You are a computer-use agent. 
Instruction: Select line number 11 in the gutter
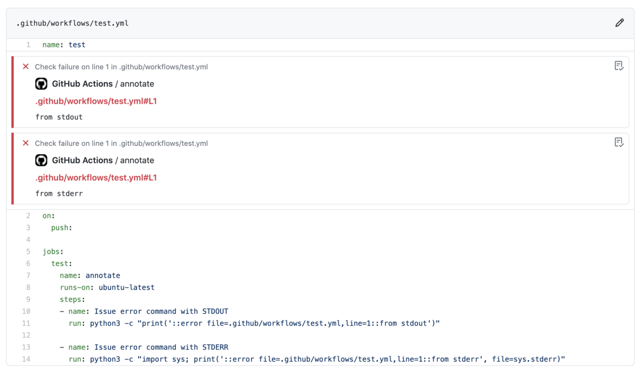[x=26, y=323]
